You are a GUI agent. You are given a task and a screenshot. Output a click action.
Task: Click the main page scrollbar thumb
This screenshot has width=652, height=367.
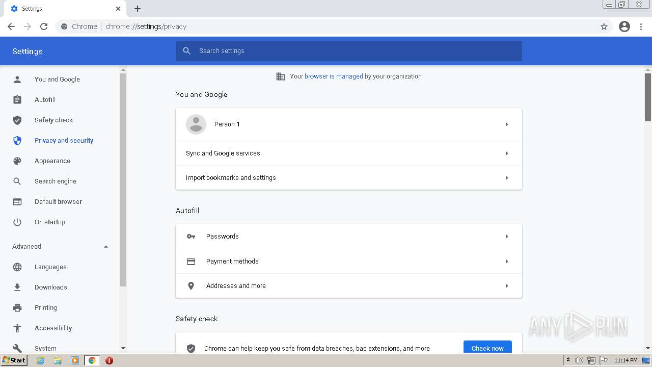pyautogui.click(x=647, y=97)
